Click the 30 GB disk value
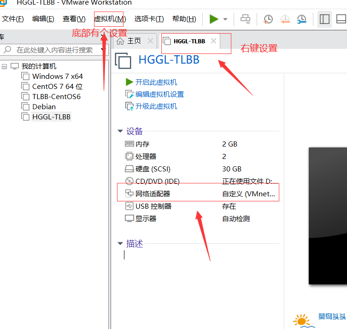 point(232,169)
